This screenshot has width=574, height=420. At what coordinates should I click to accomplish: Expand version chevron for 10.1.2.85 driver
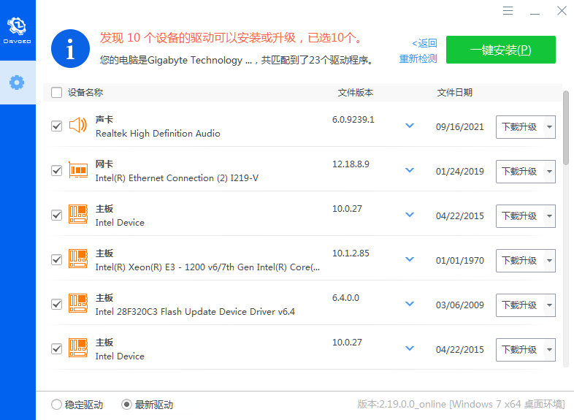point(410,259)
